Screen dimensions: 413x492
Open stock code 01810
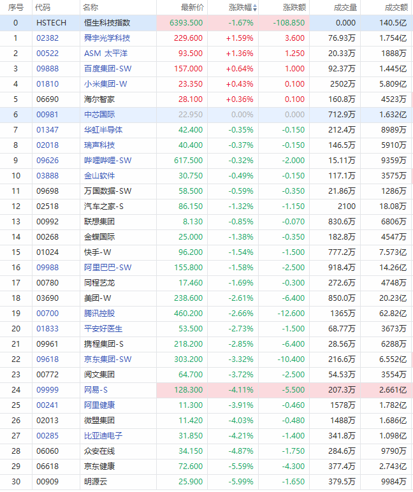click(x=47, y=83)
